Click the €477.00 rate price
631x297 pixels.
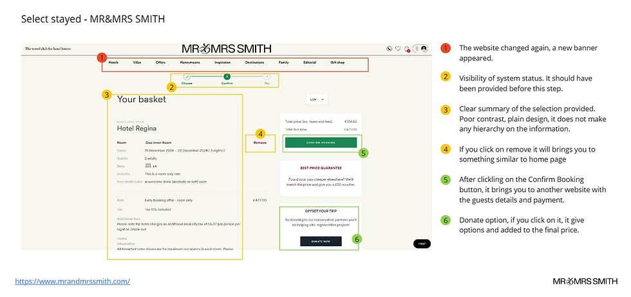point(259,200)
